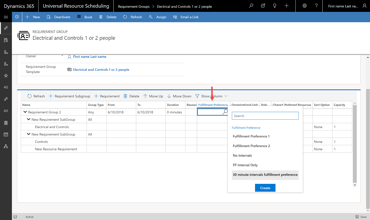Screen dimensions: 370x220
Task: Open the search icon in top bar
Action: coord(251,6)
